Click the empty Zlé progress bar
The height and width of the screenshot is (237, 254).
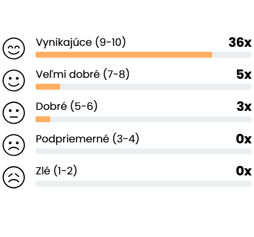[x=144, y=184]
